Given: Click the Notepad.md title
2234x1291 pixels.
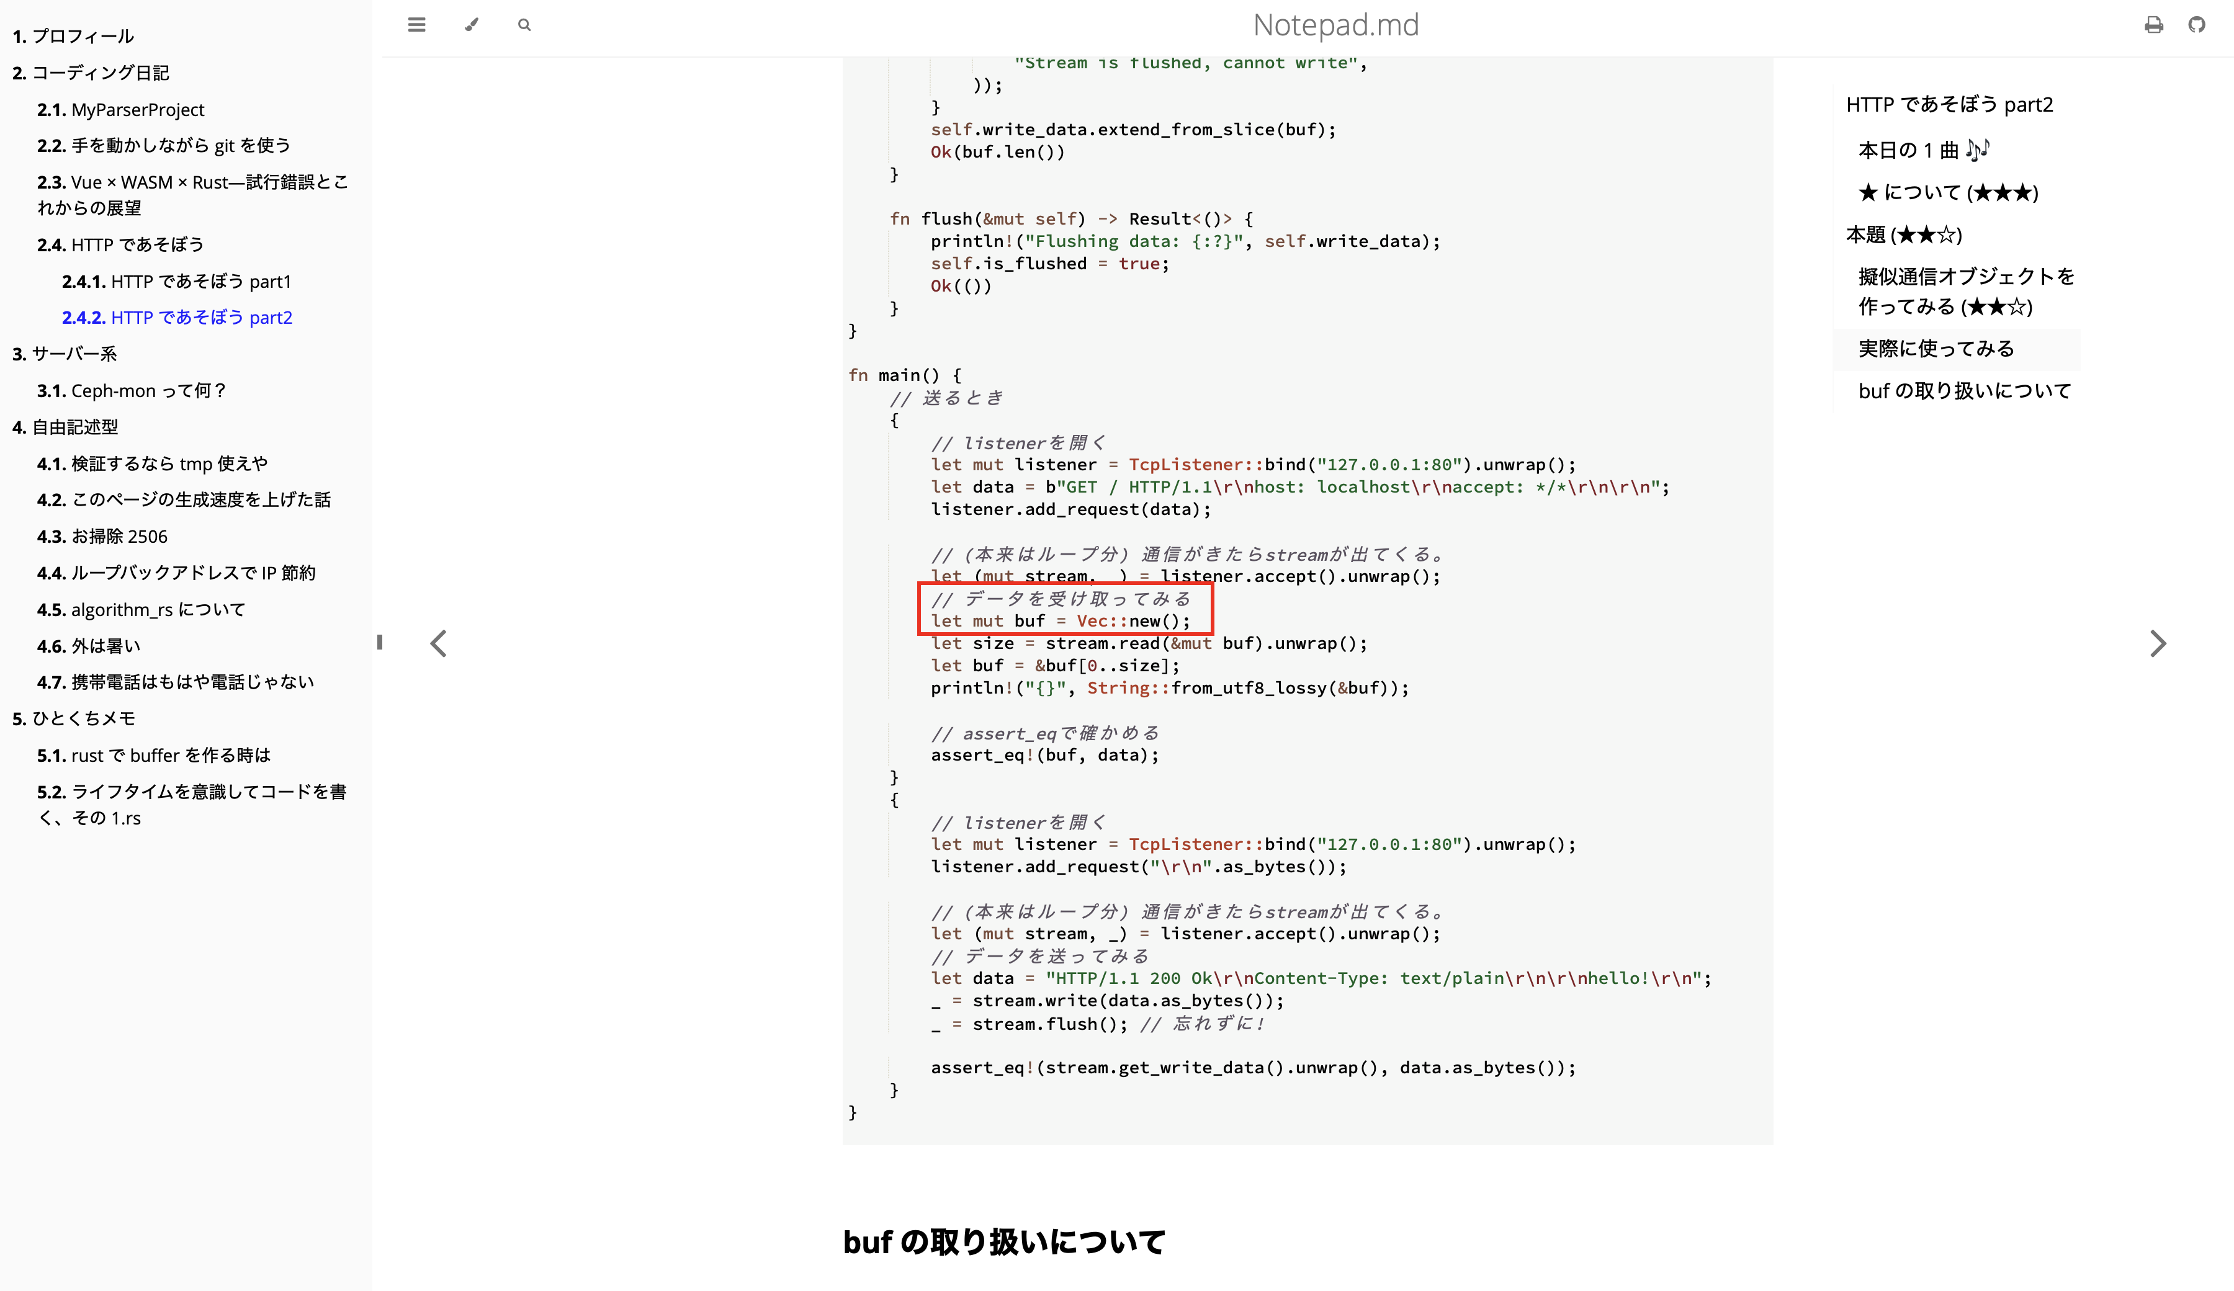Looking at the screenshot, I should pos(1335,25).
